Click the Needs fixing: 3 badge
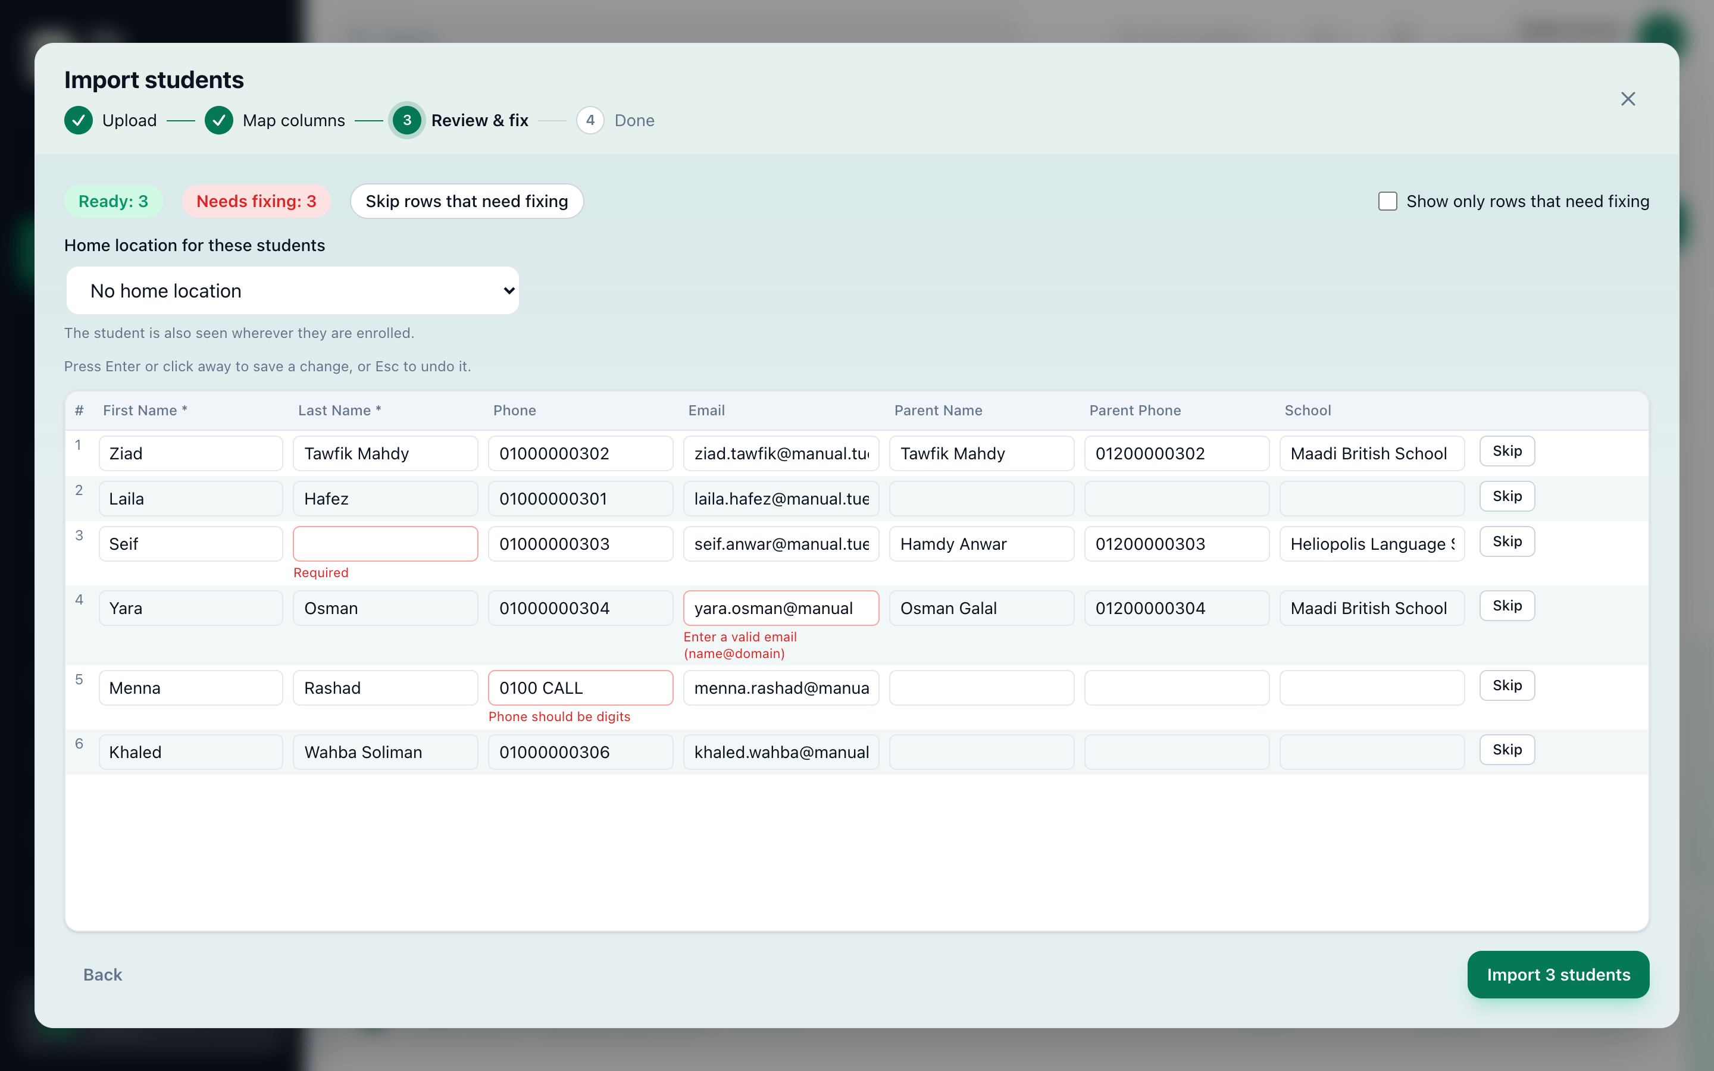The image size is (1714, 1071). coord(257,201)
